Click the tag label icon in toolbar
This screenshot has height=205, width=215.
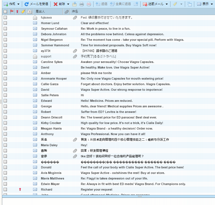[175, 4]
